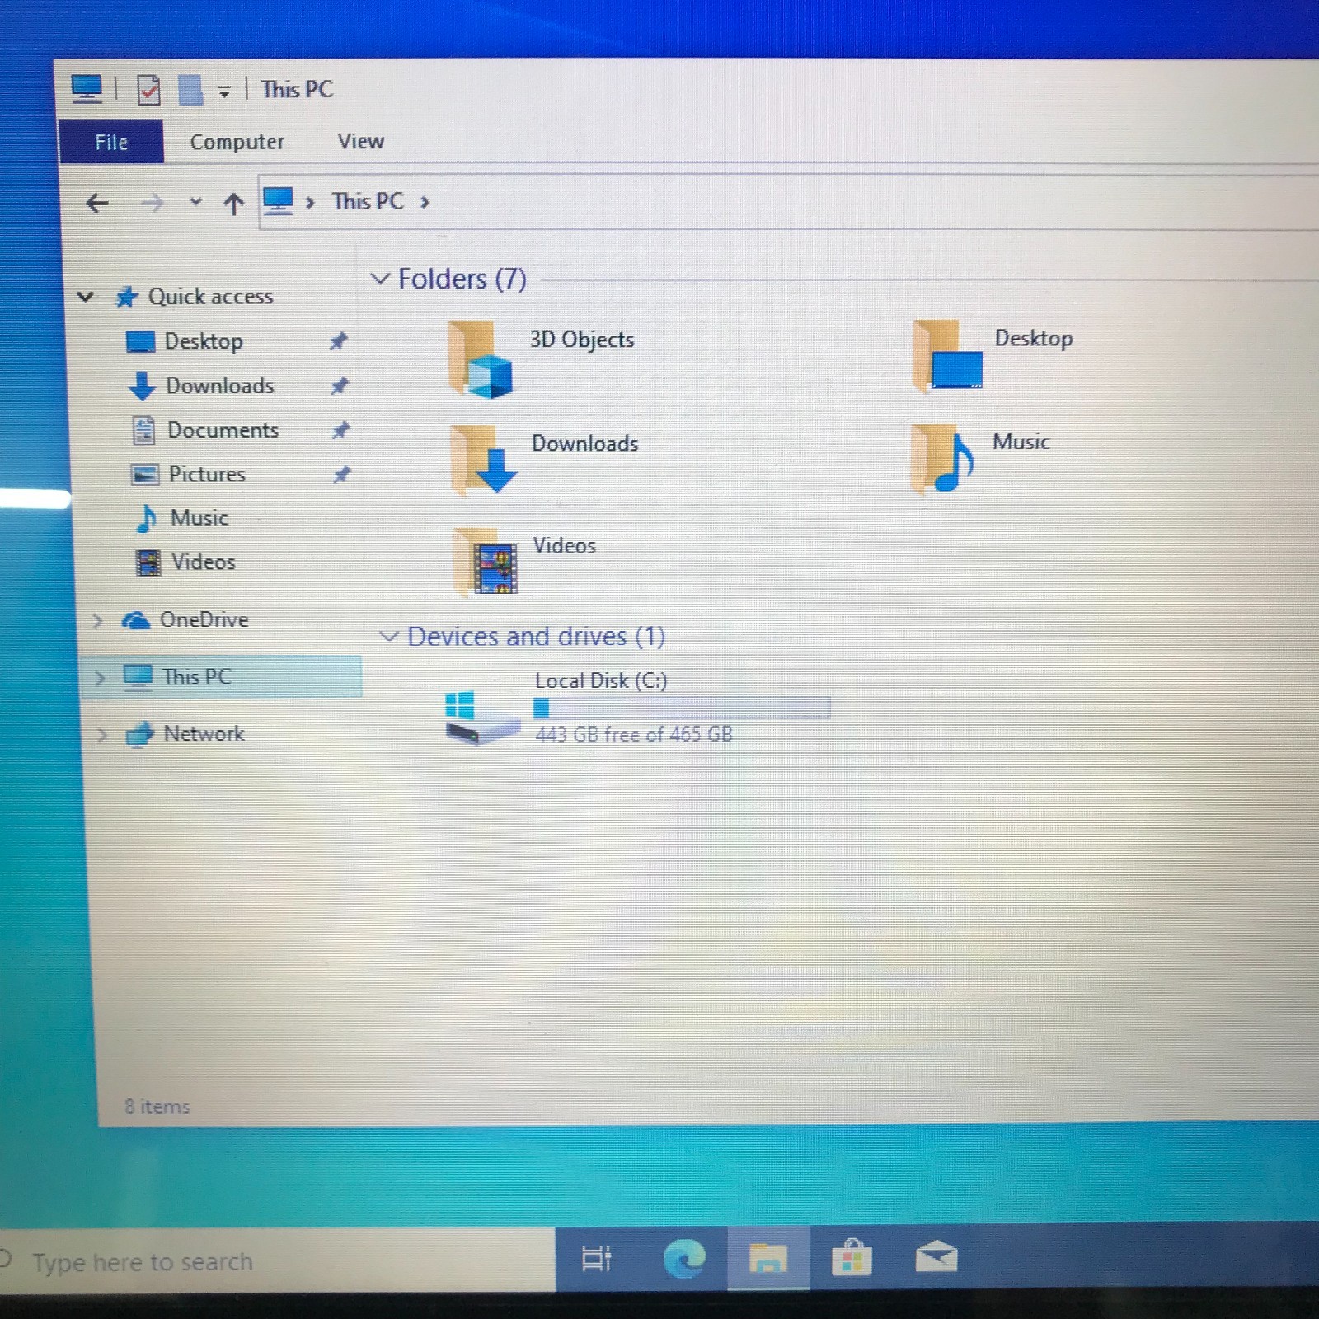This screenshot has width=1319, height=1319.
Task: Expand the This PC tree node
Action: tap(100, 678)
